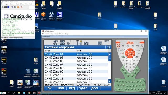Image resolution: width=168 pixels, height=95 pixels.
Task: Open the CK42 file on desktop
Action: pyautogui.click(x=100, y=16)
